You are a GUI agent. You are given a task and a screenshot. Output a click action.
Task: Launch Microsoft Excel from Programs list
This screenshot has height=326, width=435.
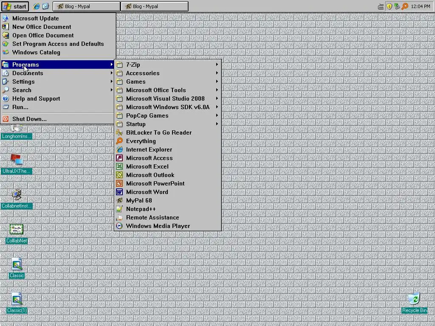click(x=167, y=166)
